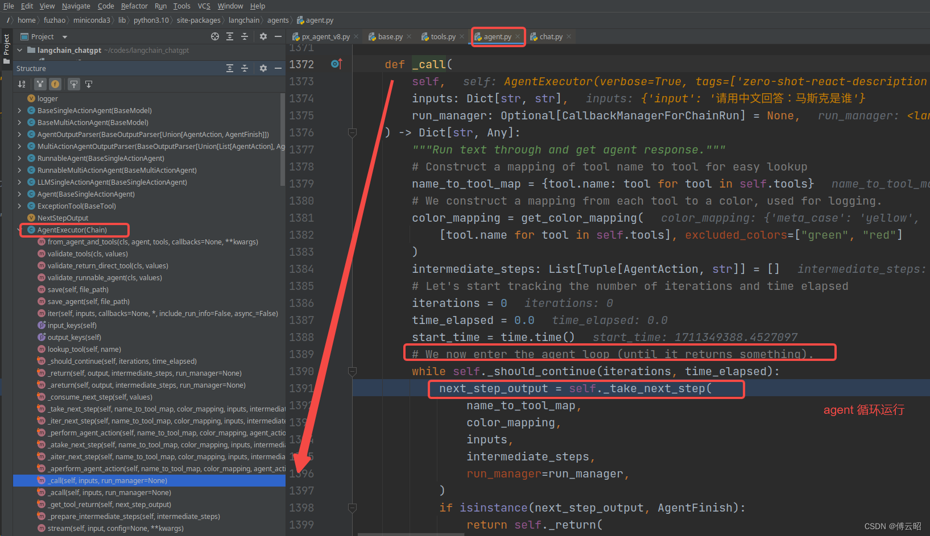Open the Refactor menu
The image size is (930, 536).
point(134,6)
